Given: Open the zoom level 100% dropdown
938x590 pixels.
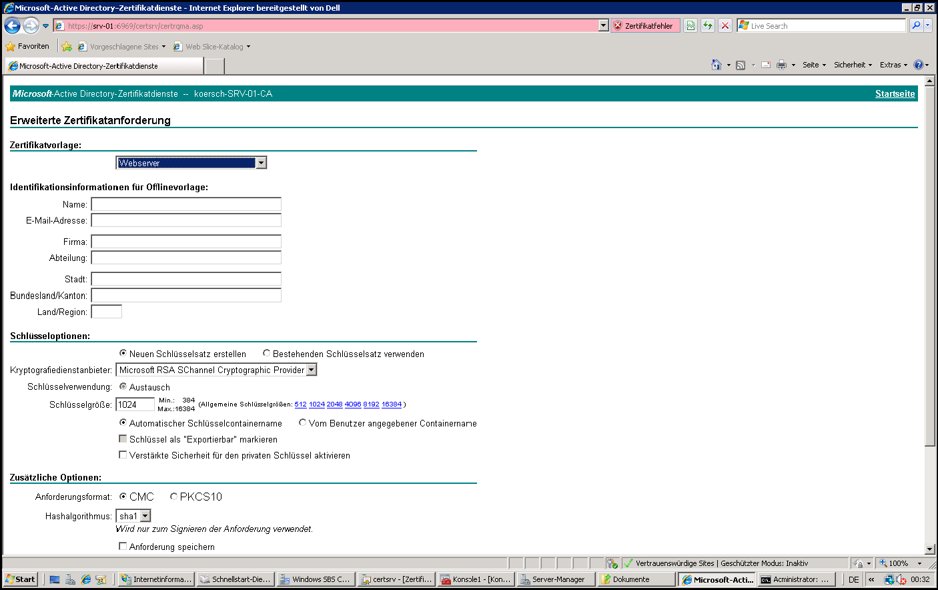Looking at the screenshot, I should tap(919, 563).
